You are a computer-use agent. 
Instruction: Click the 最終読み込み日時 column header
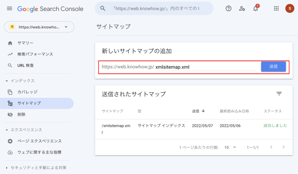234,111
